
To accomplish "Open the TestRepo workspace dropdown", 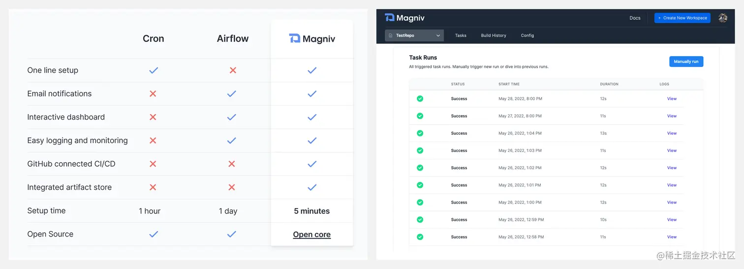I will [414, 35].
